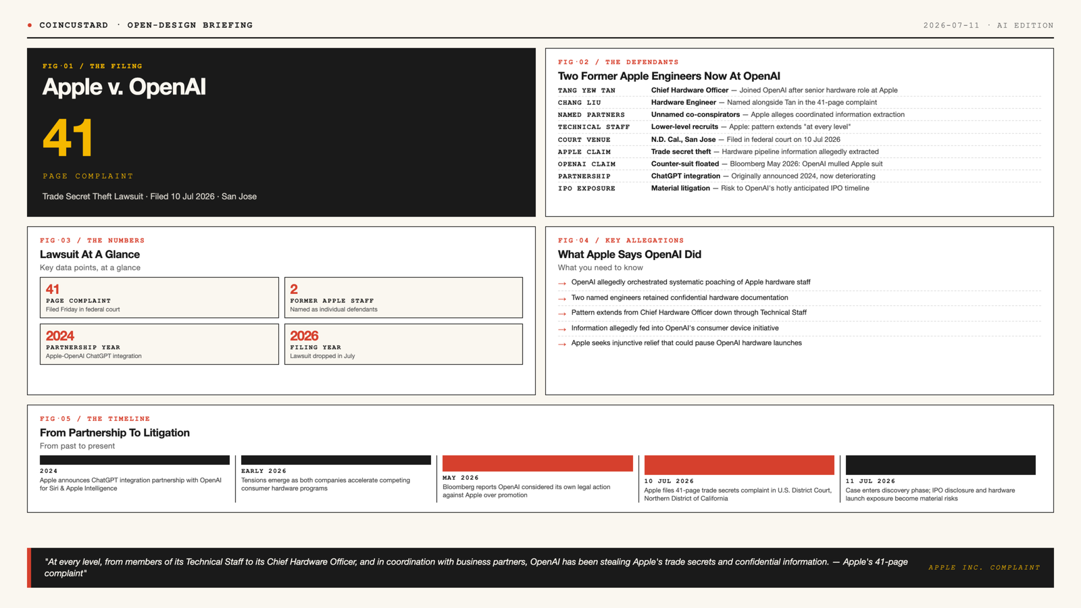Select the TECHNICAL STAFF row
Viewport: 1081px width, 608px height.
tap(799, 126)
